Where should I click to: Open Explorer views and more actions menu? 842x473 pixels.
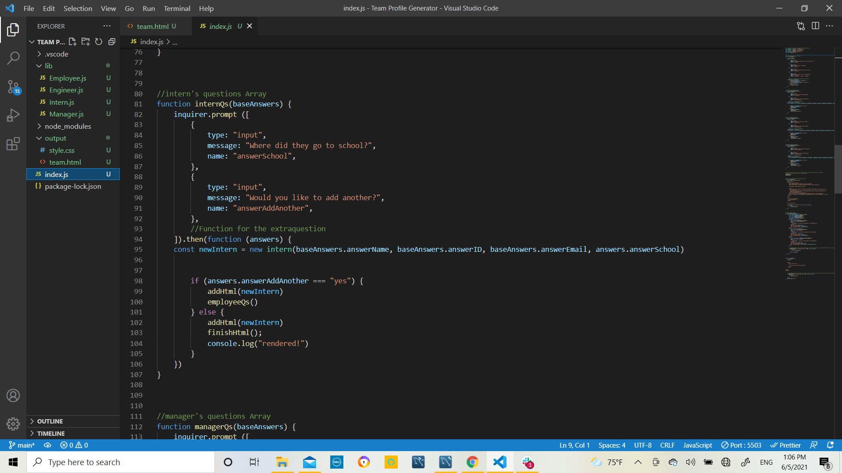(x=107, y=26)
